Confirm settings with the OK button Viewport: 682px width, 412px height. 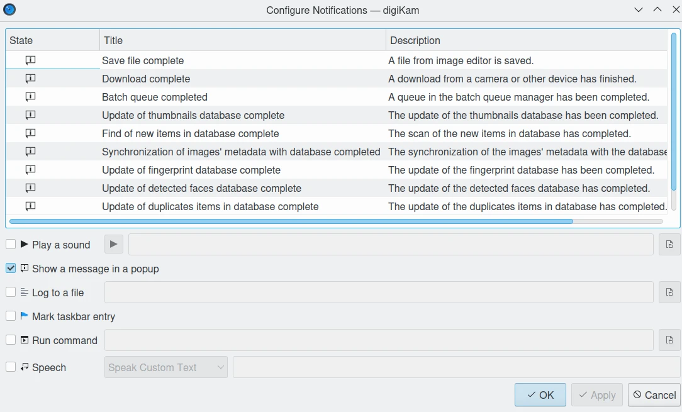pos(540,394)
